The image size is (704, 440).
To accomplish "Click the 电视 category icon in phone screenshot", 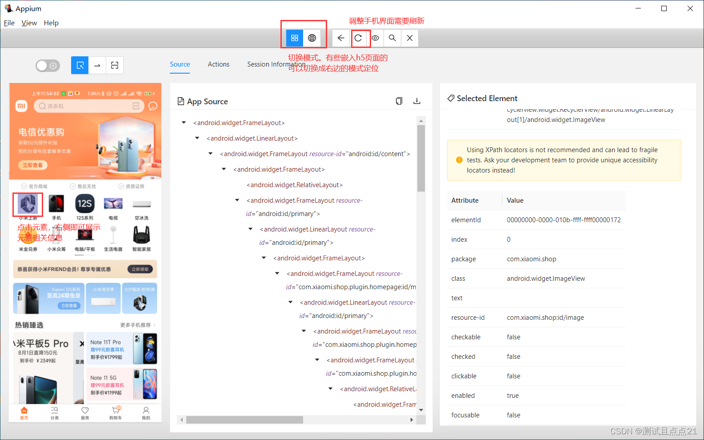I will pyautogui.click(x=113, y=204).
